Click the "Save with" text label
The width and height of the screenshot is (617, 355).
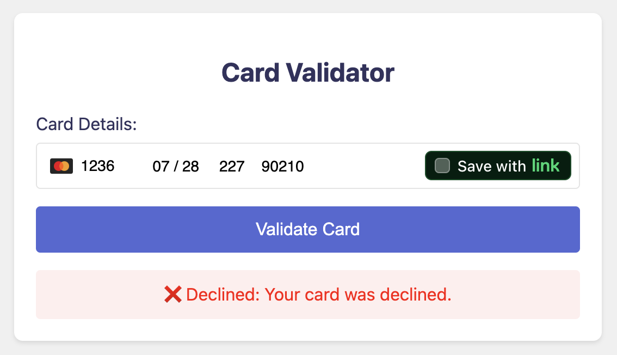coord(491,166)
